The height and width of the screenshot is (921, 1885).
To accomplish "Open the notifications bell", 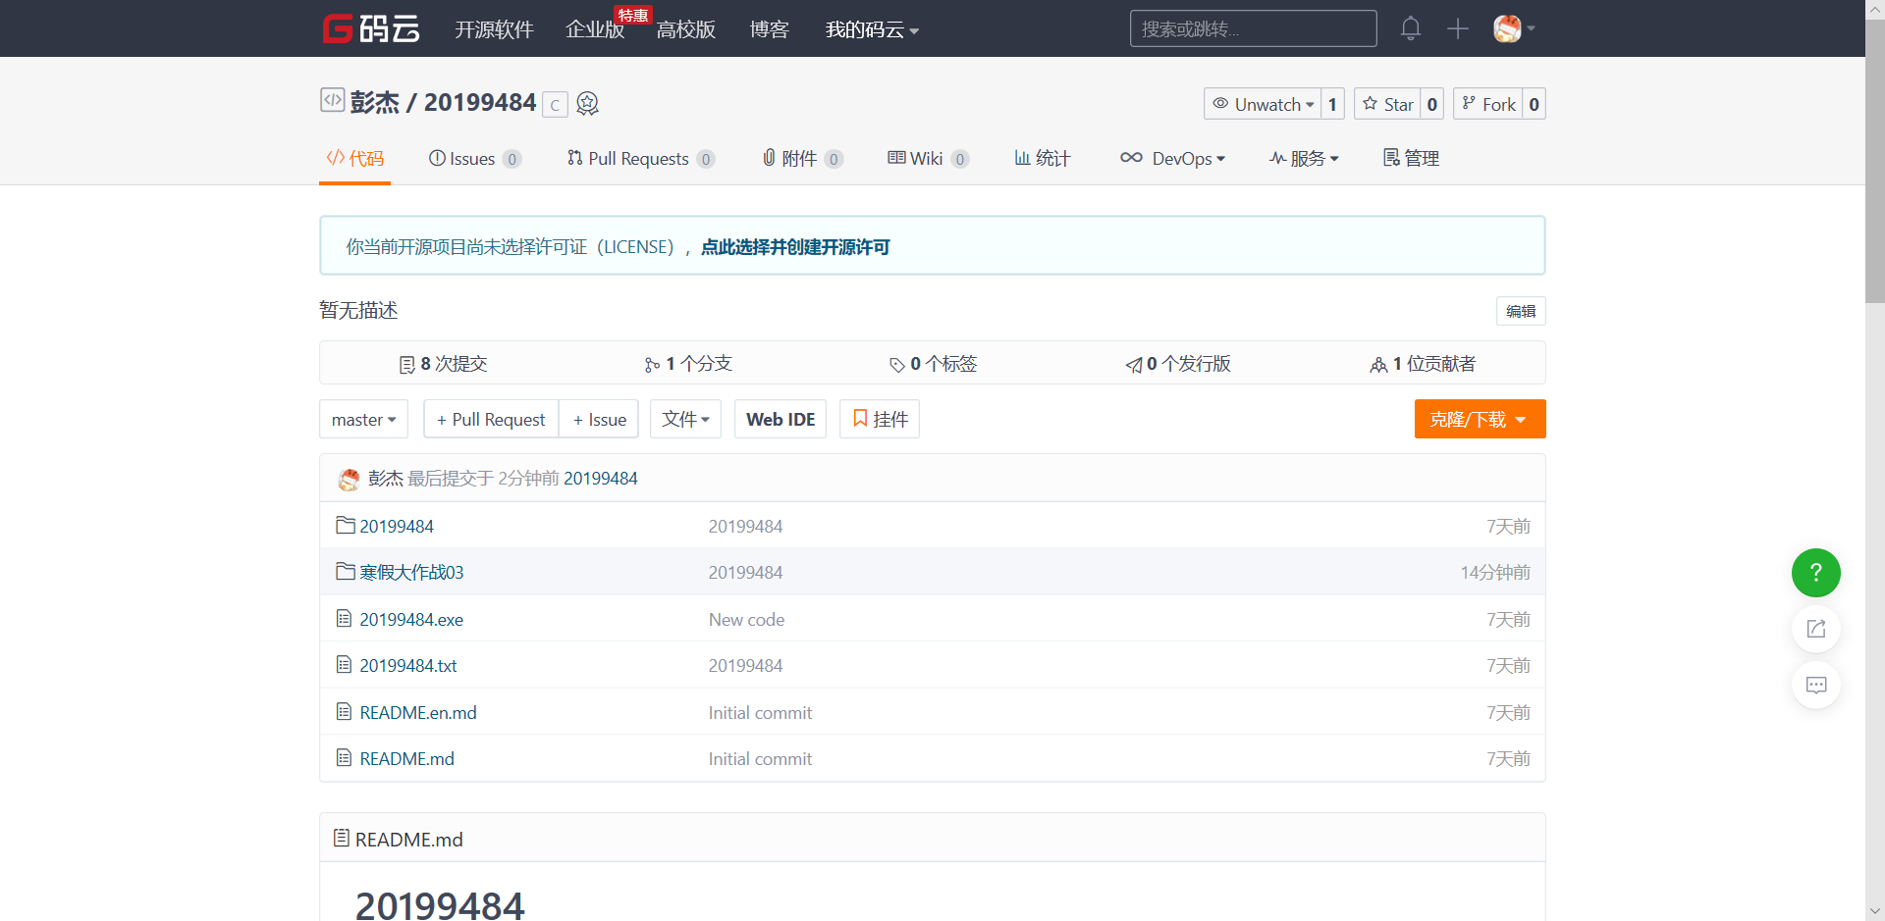I will (x=1410, y=28).
